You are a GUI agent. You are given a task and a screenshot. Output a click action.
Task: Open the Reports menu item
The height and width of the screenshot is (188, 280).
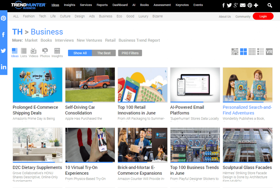tap(102, 5)
